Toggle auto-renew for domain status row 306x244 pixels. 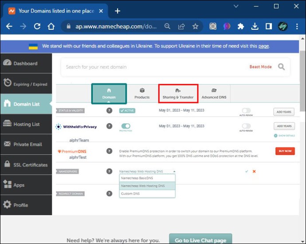point(246,110)
